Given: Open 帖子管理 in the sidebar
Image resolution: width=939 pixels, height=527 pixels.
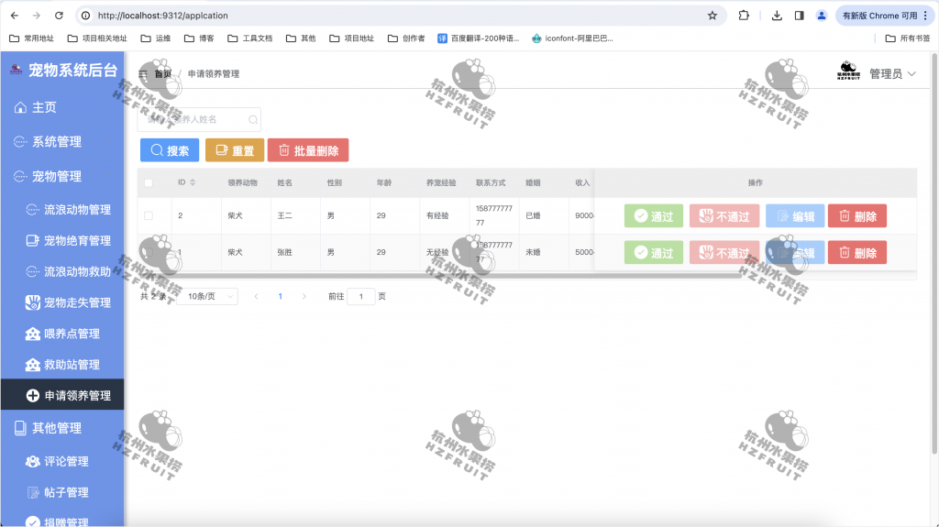Looking at the screenshot, I should (62, 492).
